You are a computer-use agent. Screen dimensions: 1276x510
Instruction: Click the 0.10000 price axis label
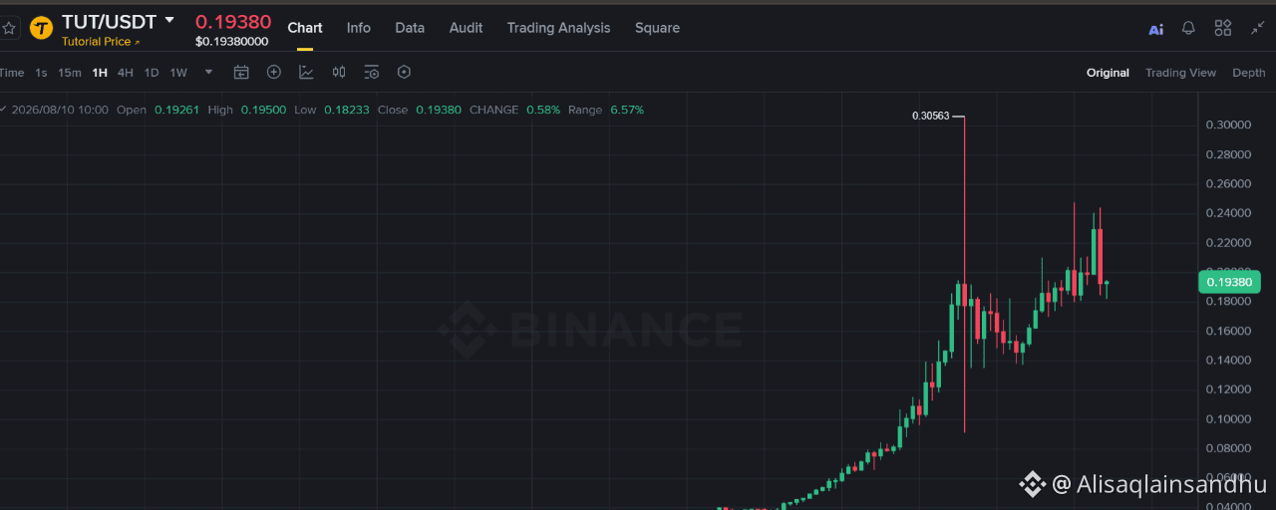pyautogui.click(x=1228, y=418)
